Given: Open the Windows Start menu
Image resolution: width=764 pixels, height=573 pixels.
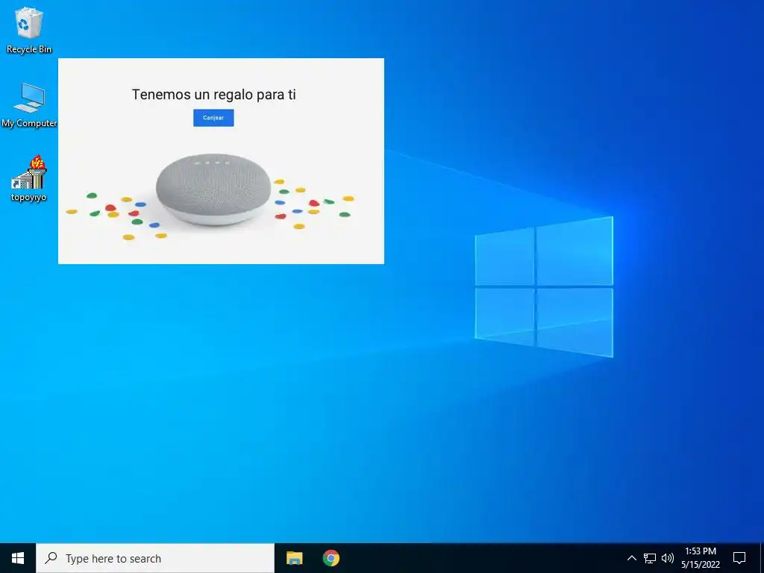Looking at the screenshot, I should 18,558.
